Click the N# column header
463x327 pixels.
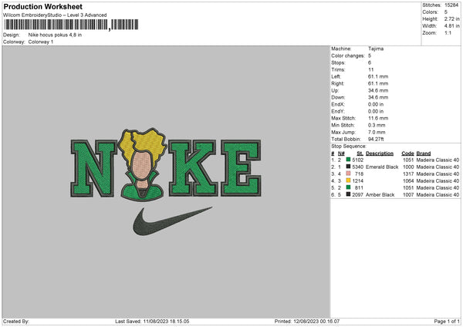click(x=341, y=153)
